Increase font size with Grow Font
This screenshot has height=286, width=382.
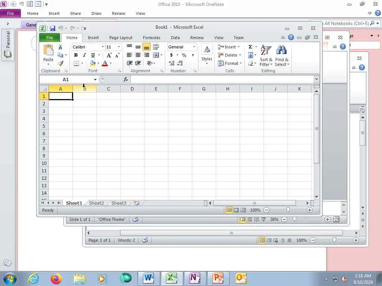point(109,55)
